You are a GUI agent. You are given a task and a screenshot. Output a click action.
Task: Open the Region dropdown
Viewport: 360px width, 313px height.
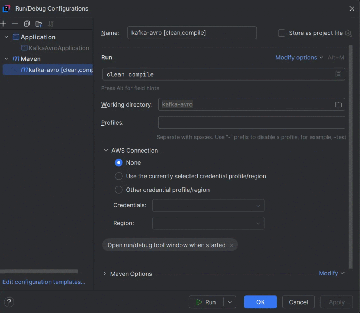(x=208, y=223)
